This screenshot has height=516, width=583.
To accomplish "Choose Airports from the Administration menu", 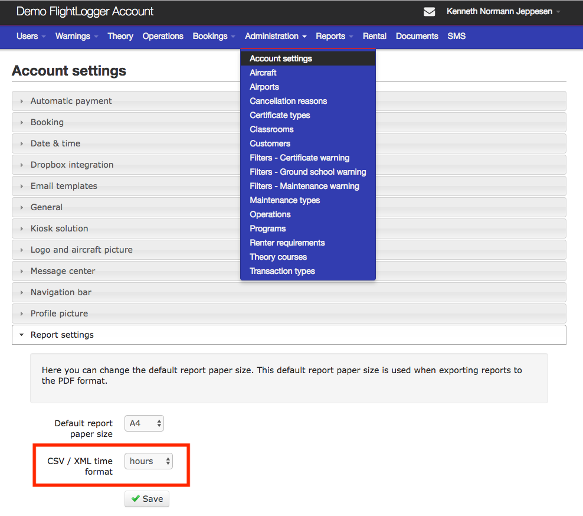I will pos(308,87).
